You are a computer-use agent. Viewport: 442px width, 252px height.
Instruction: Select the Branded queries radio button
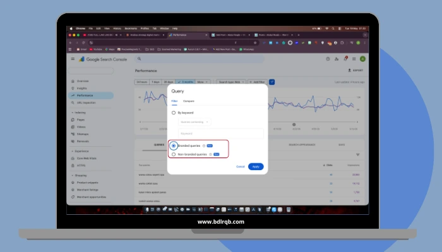(x=174, y=146)
